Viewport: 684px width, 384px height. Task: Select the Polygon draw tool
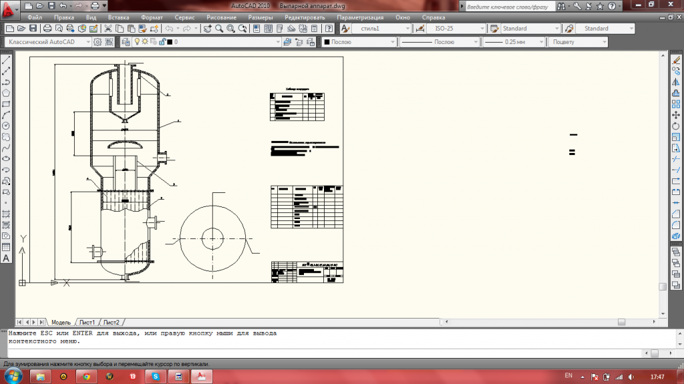click(6, 93)
